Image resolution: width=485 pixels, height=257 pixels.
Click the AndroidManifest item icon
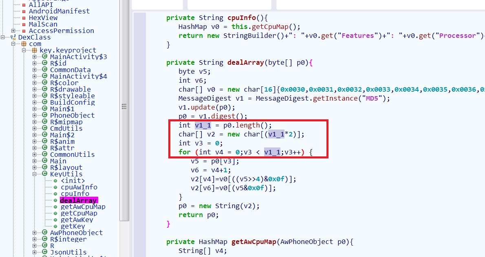tap(24, 11)
